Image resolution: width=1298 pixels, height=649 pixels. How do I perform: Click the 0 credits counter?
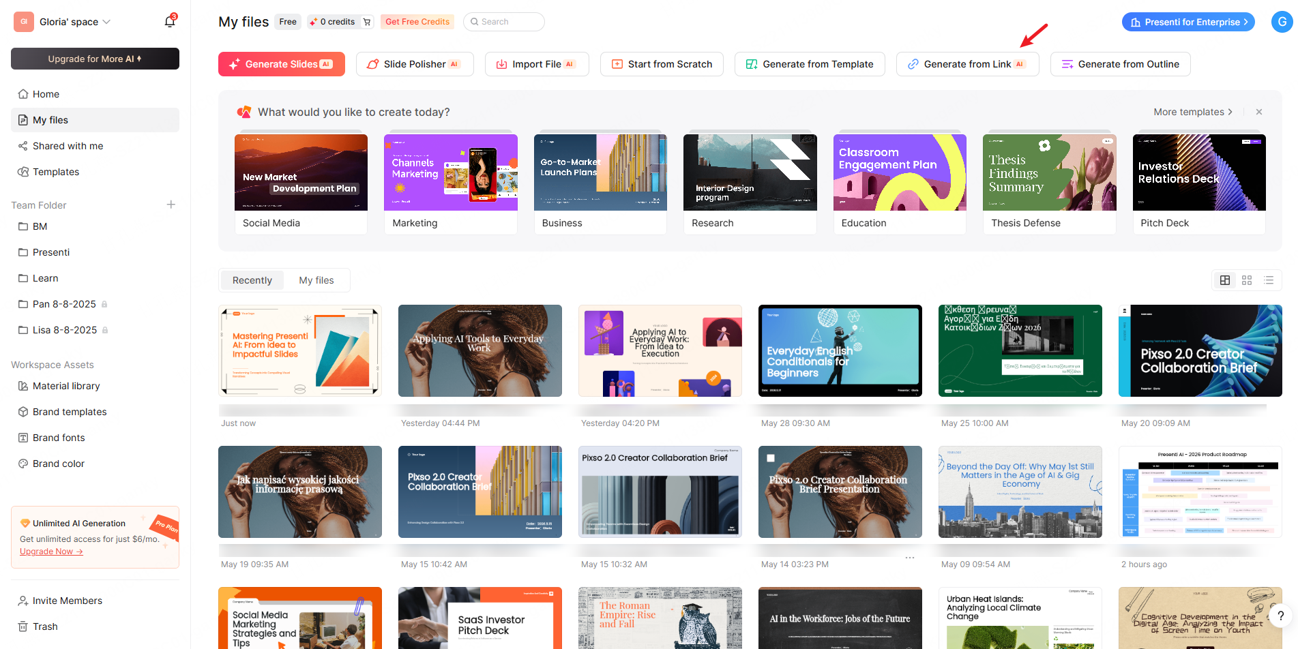333,22
